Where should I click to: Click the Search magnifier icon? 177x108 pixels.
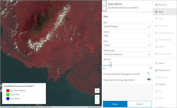coord(156,63)
